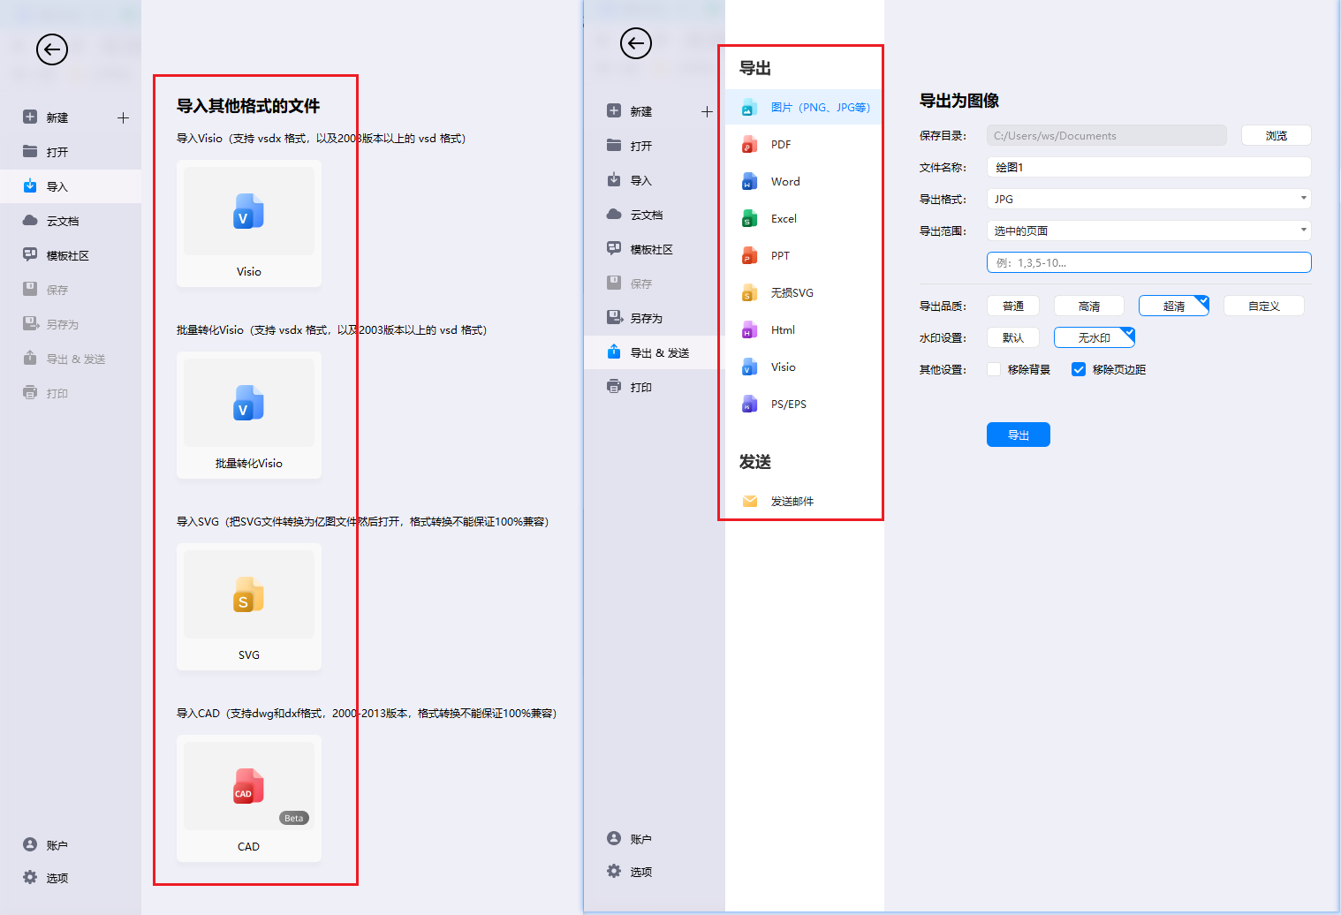Open the SVG import card

(249, 607)
